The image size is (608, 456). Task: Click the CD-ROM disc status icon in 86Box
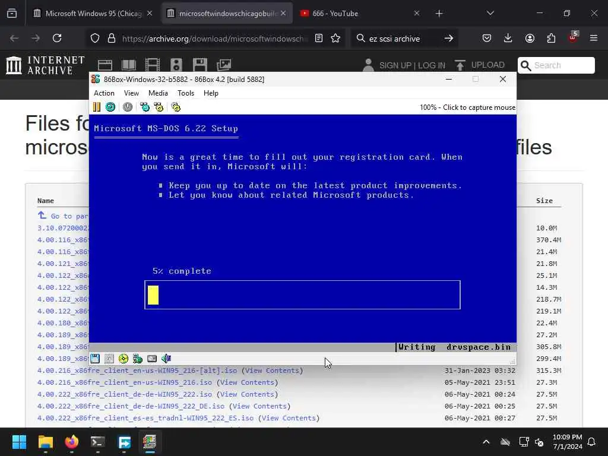coord(123,359)
